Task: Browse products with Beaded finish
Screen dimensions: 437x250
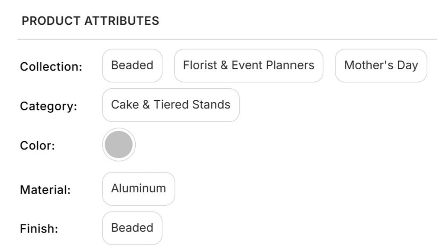Action: coord(132,228)
